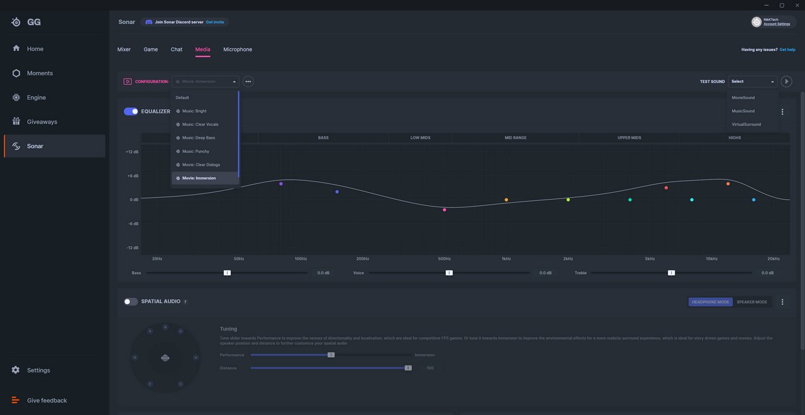The image size is (805, 415).
Task: Click the Bass slider handle
Action: click(x=227, y=273)
